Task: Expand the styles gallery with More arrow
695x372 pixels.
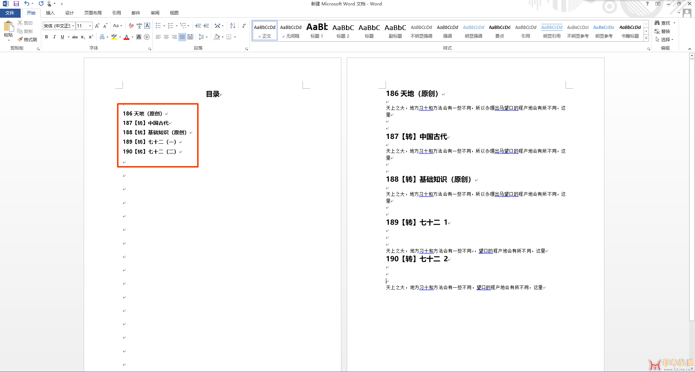Action: (646, 38)
